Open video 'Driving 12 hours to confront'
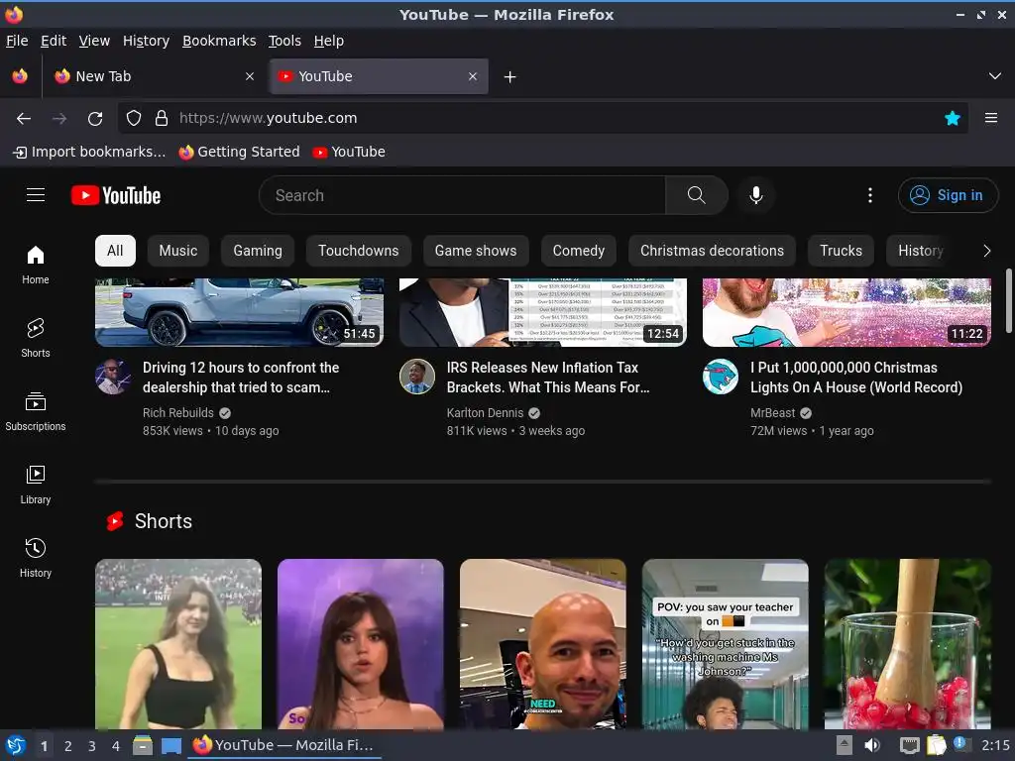The width and height of the screenshot is (1015, 761). point(241,378)
